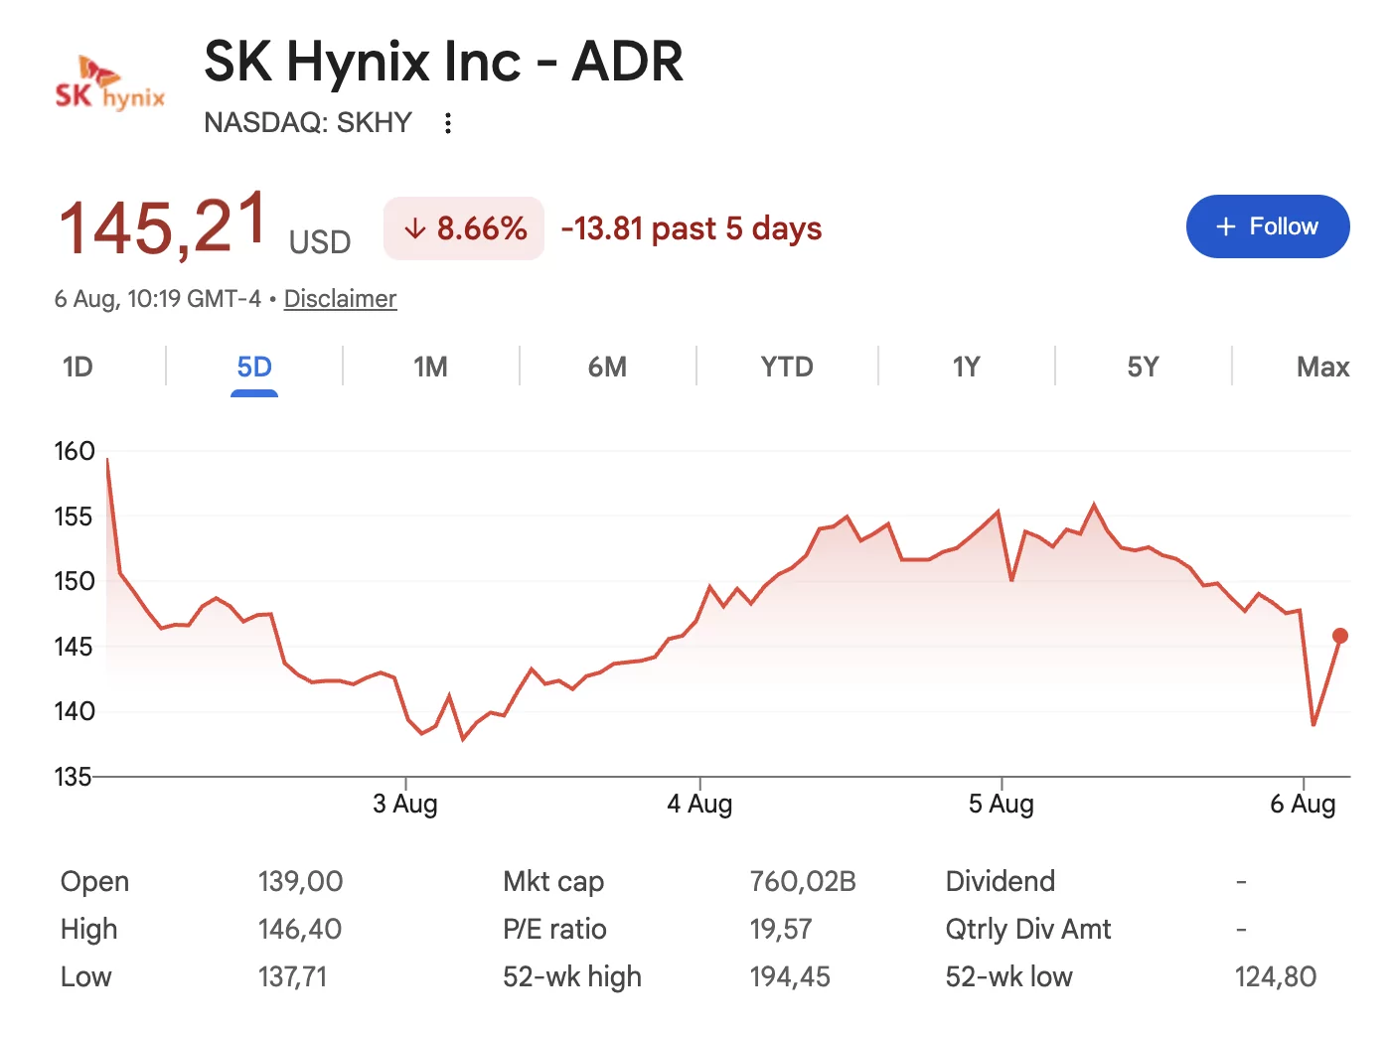Click the Open value 139,00
Screen dimensions: 1389x1037
click(x=300, y=882)
